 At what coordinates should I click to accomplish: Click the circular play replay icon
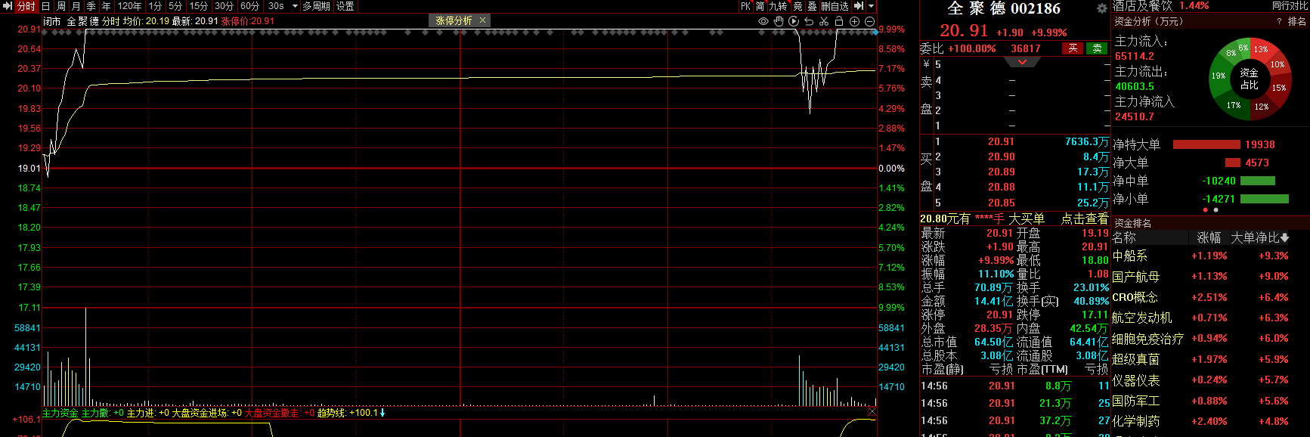(794, 21)
